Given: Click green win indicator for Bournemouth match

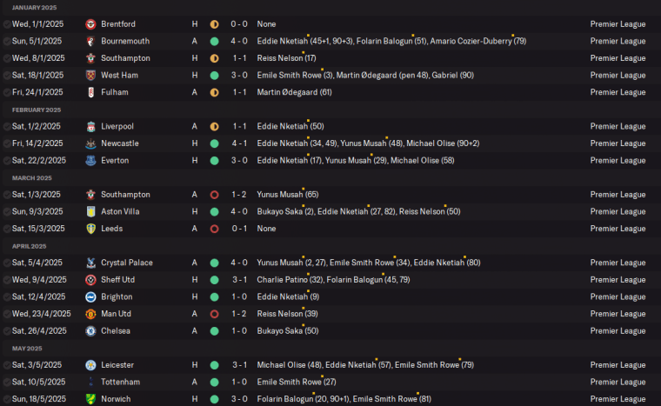Looking at the screenshot, I should [214, 41].
